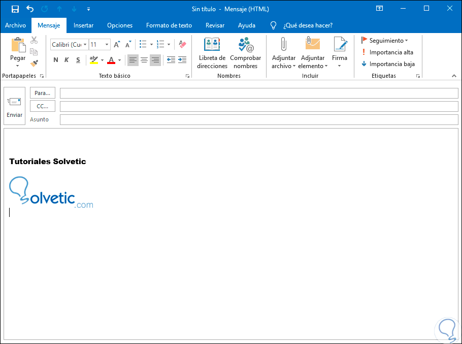462x344 pixels.
Task: Click the Save diskette icon
Action: coord(15,9)
